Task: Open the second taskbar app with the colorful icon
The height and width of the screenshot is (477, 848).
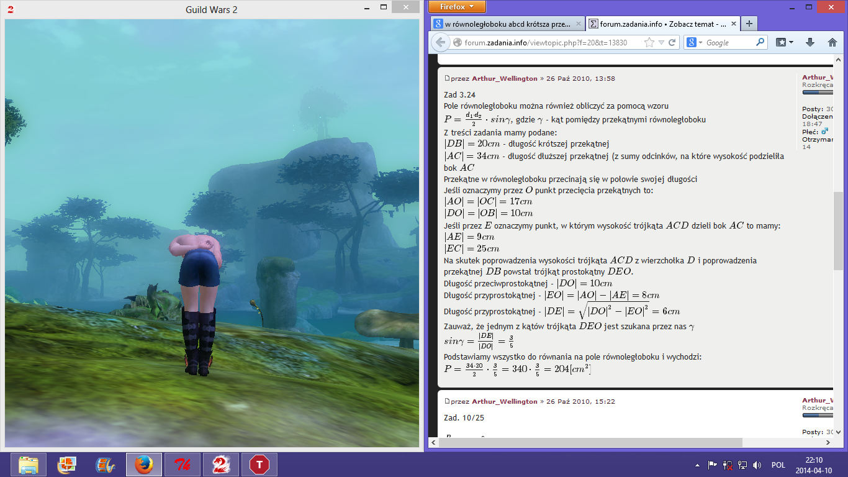Action: click(x=67, y=465)
